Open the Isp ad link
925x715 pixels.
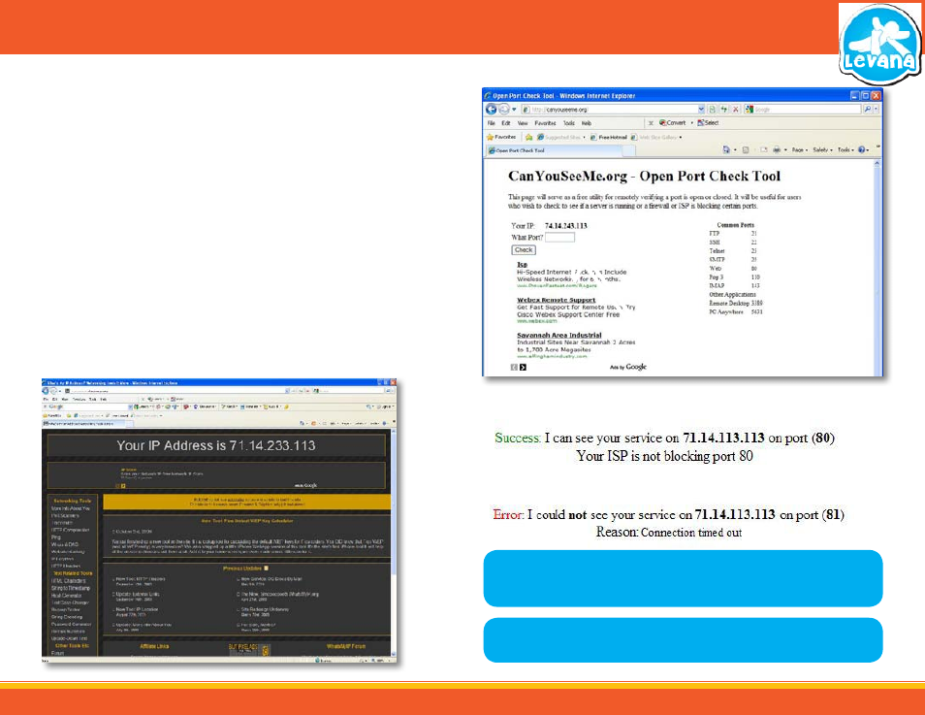click(522, 265)
